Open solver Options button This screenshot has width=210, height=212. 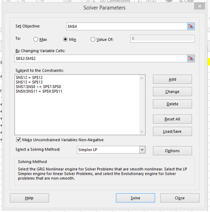[172, 151]
